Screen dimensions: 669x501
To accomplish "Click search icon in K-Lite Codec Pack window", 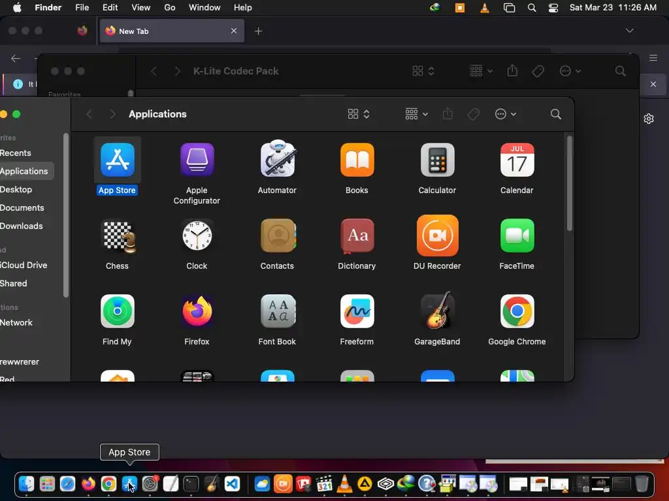I will pos(621,71).
